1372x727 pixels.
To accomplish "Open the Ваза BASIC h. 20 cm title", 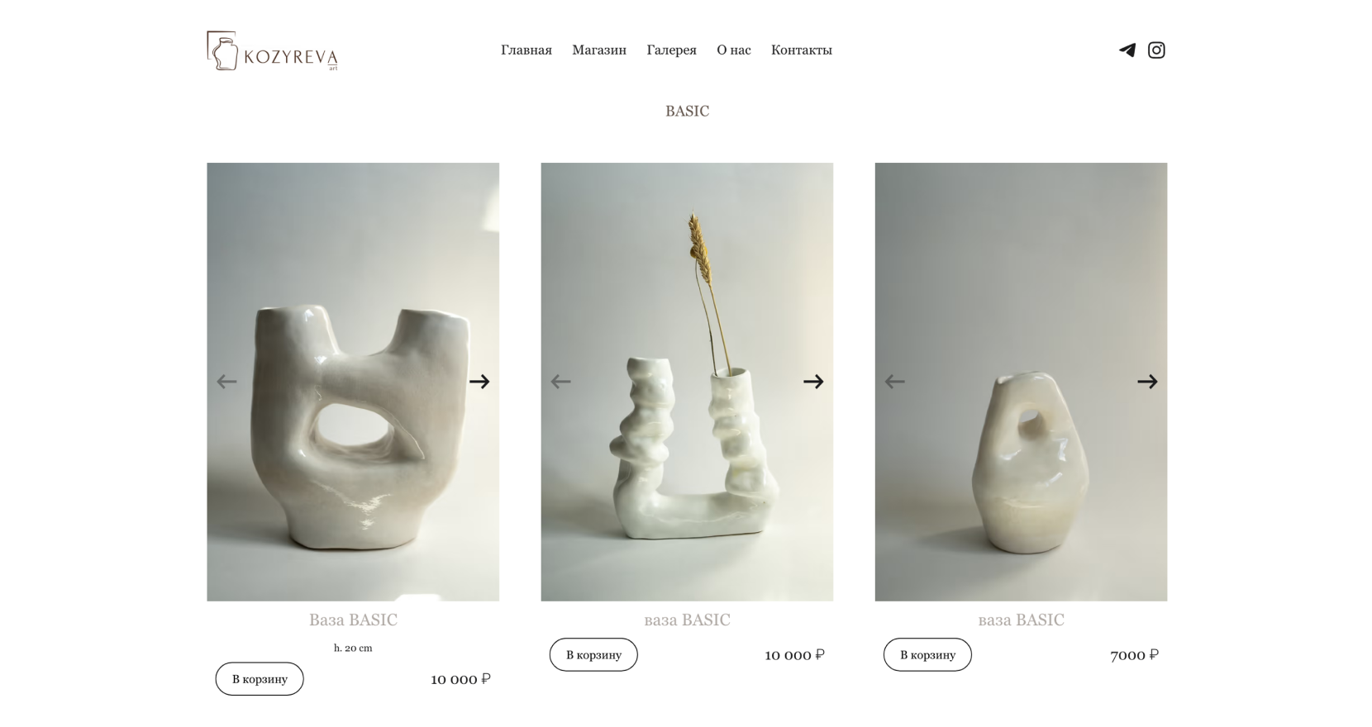I will tap(353, 620).
